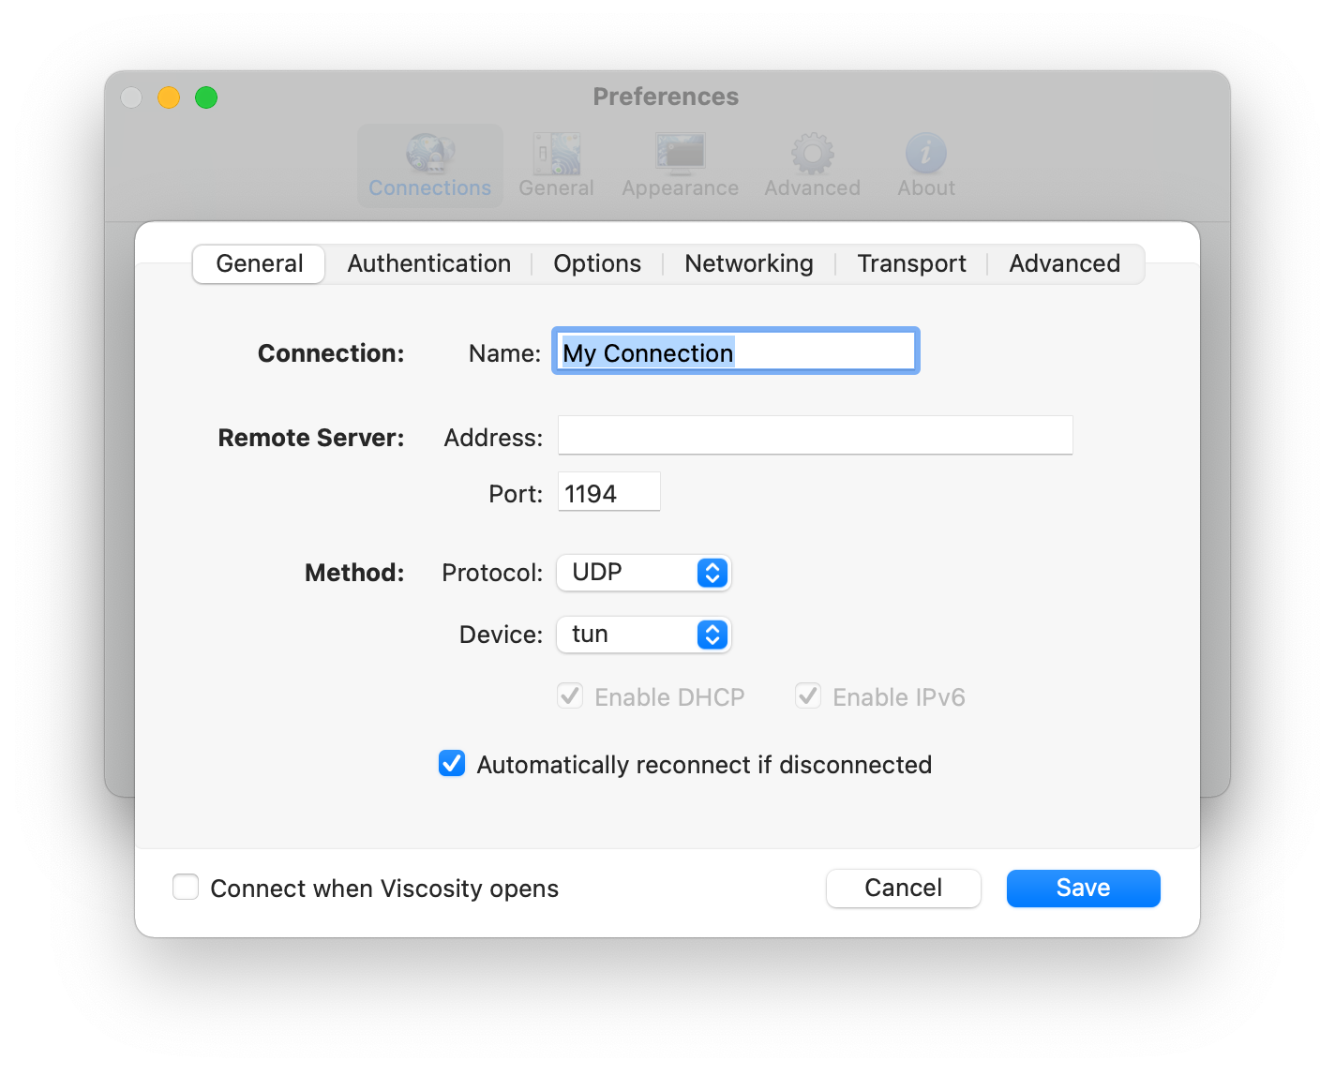Click the Port field showing 1194
The height and width of the screenshot is (1076, 1335).
609,492
